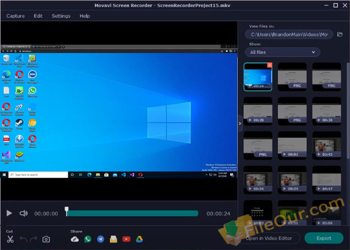
Task: Share the recording by email
Action: [113, 239]
